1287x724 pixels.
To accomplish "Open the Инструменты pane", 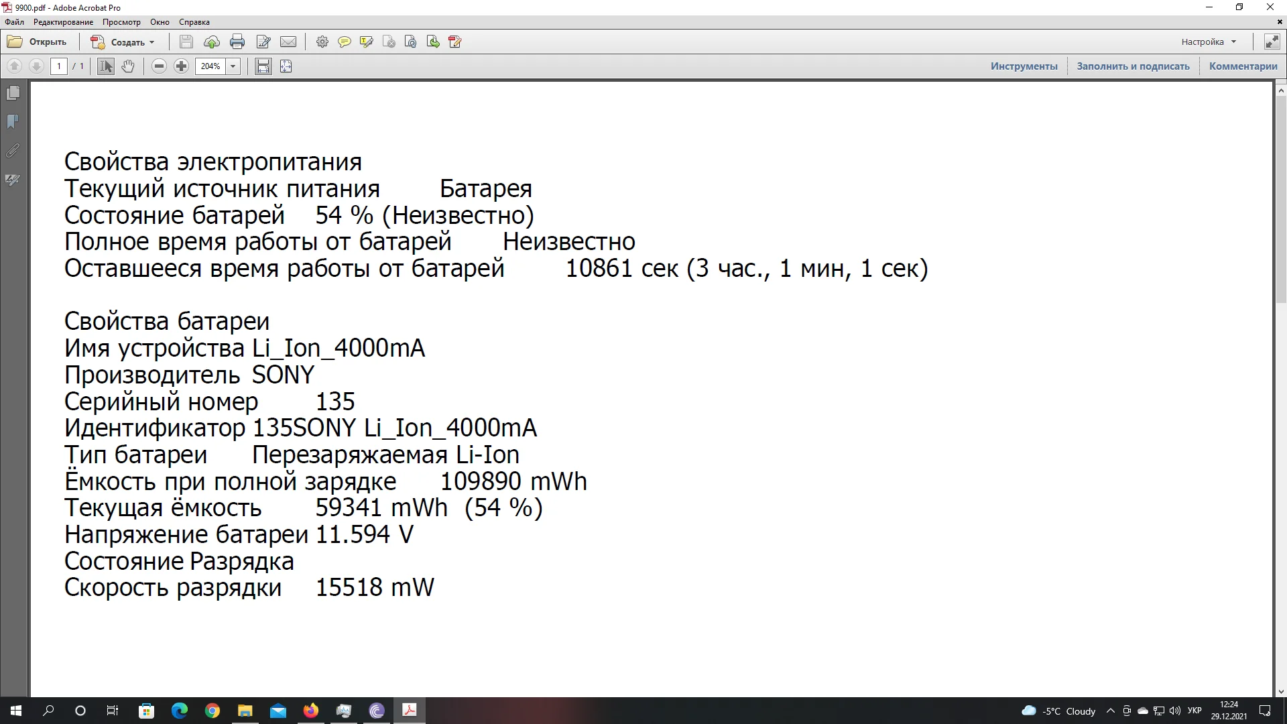I will pyautogui.click(x=1024, y=66).
